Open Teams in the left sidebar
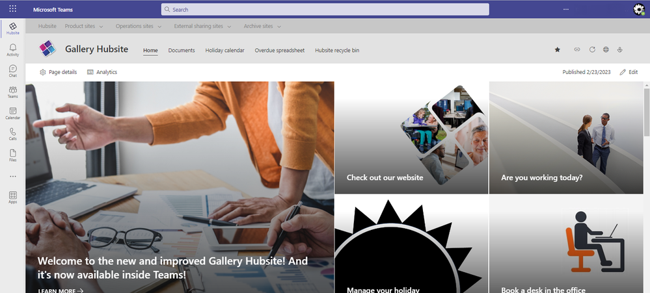 click(x=13, y=92)
